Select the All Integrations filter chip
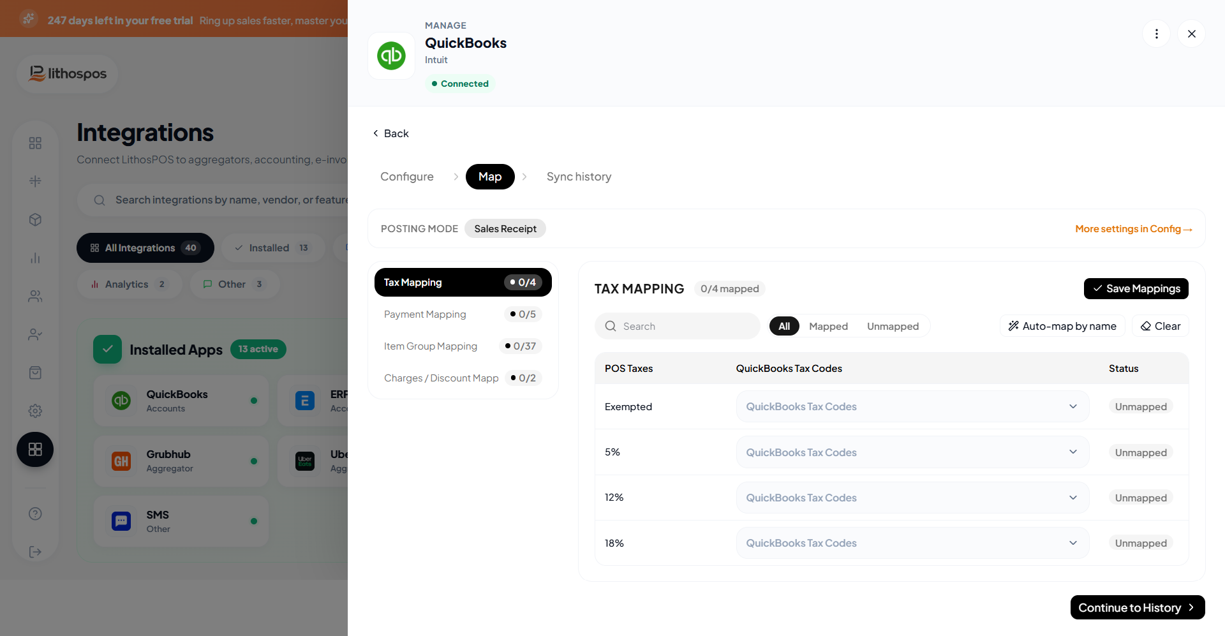1225x636 pixels. click(x=145, y=248)
